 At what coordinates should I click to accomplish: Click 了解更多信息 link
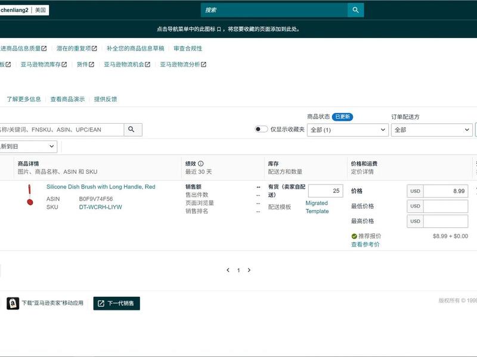pos(24,99)
